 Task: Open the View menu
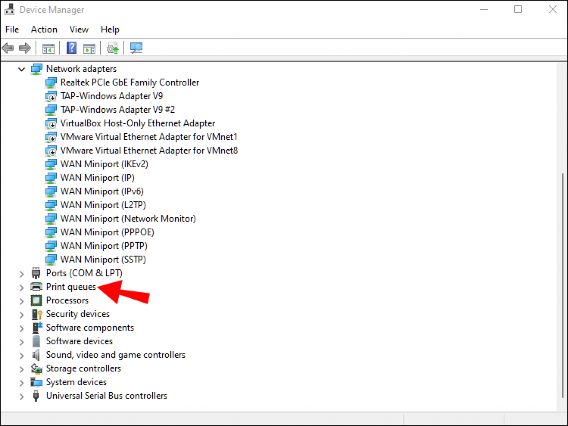coord(79,29)
